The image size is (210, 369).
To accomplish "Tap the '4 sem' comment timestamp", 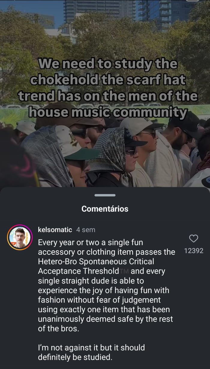I will (x=86, y=230).
